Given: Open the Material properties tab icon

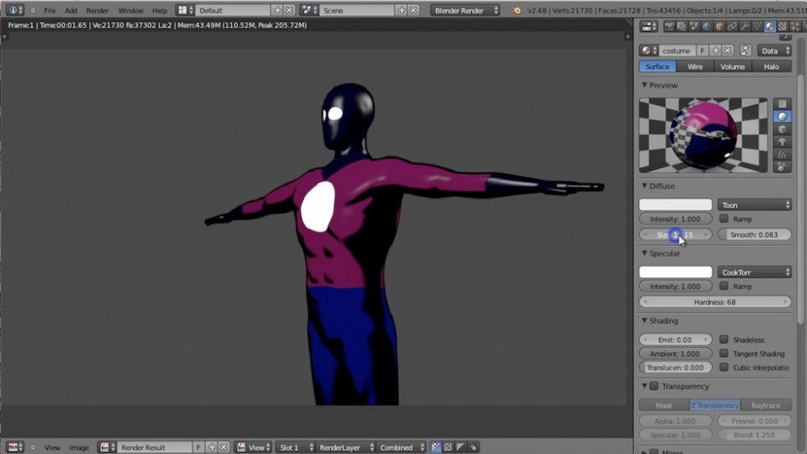Looking at the screenshot, I should [770, 27].
